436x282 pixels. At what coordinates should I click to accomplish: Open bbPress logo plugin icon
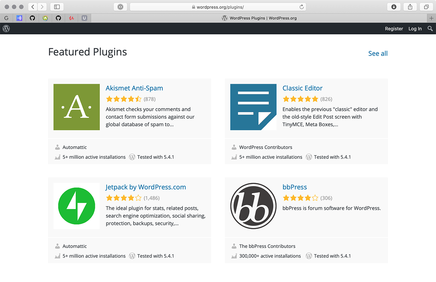click(x=253, y=206)
